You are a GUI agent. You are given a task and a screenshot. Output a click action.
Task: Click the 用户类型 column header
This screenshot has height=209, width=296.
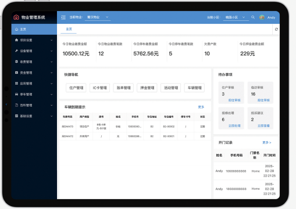[x=84, y=117]
